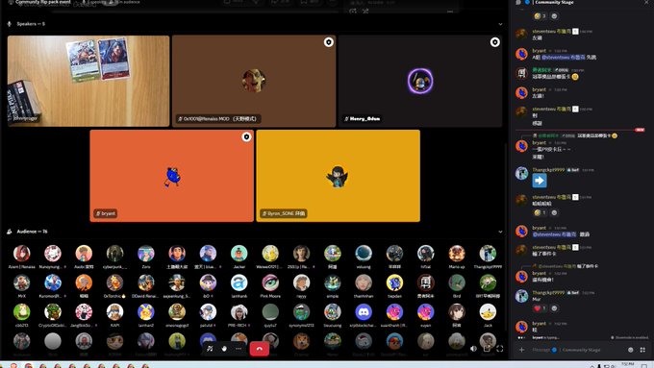Click badge icon on 0x1001 Renaiss MOD tile
654x368 pixels.
click(329, 42)
